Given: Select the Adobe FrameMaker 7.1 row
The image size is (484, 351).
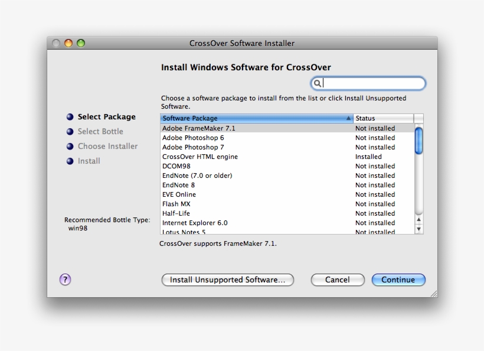Looking at the screenshot, I should pos(287,128).
